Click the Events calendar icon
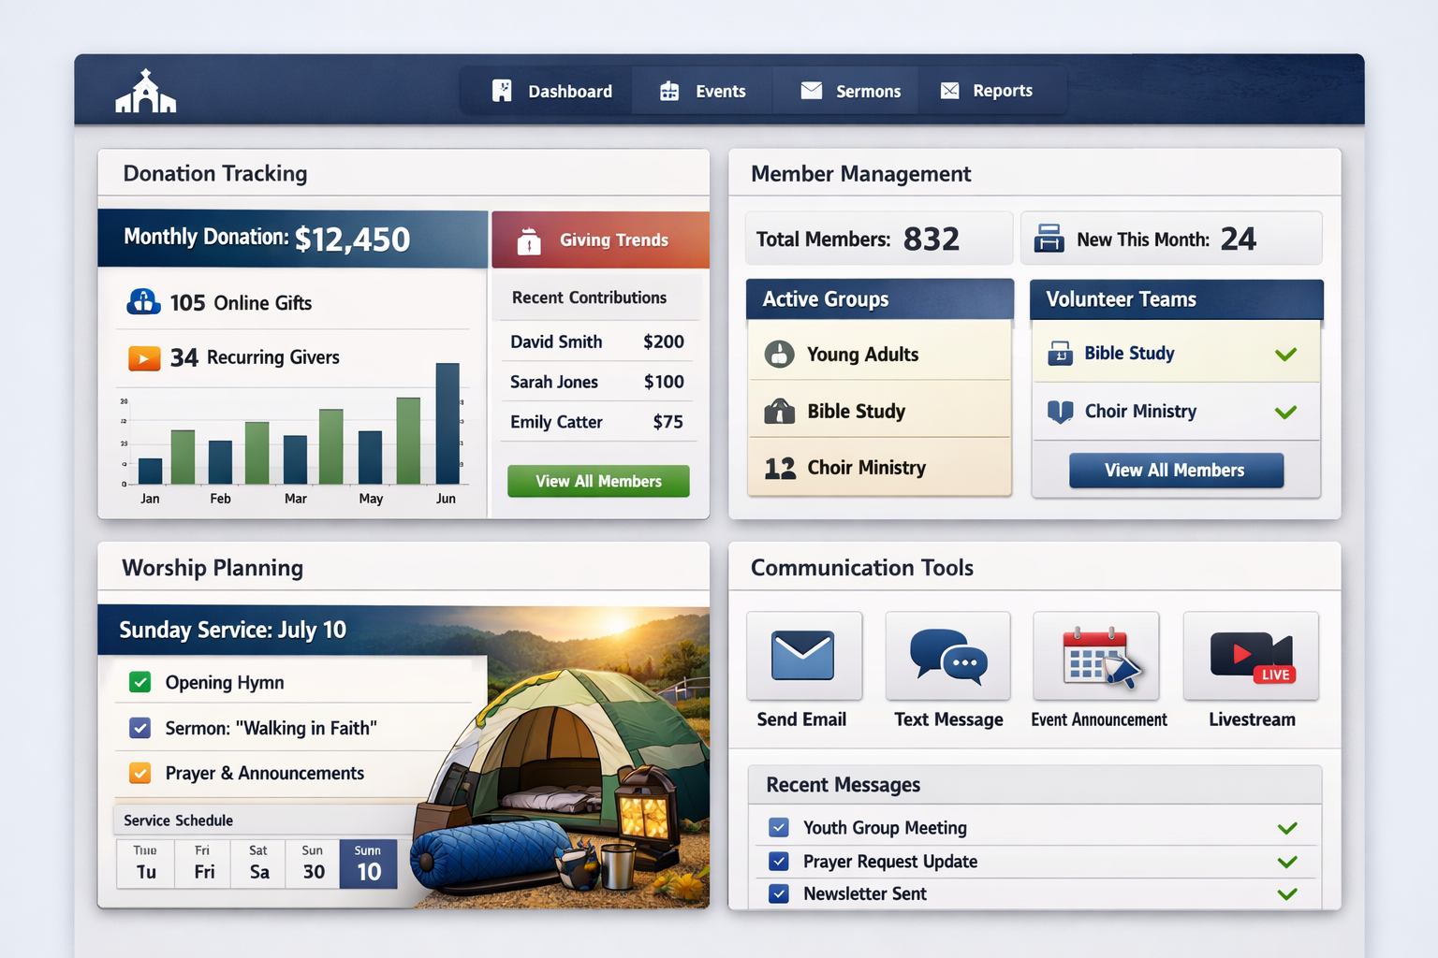The image size is (1438, 958). (x=669, y=91)
